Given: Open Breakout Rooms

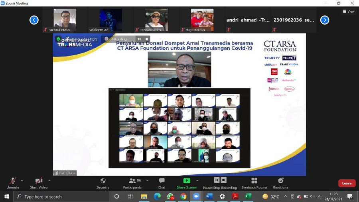Looking at the screenshot, I should pos(254,183).
